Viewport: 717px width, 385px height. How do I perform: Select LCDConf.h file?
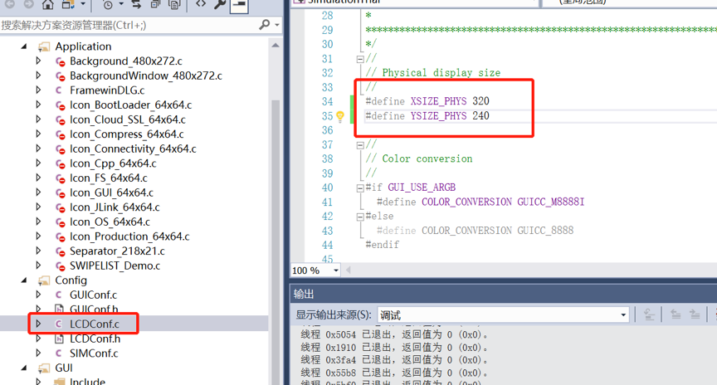coord(95,339)
